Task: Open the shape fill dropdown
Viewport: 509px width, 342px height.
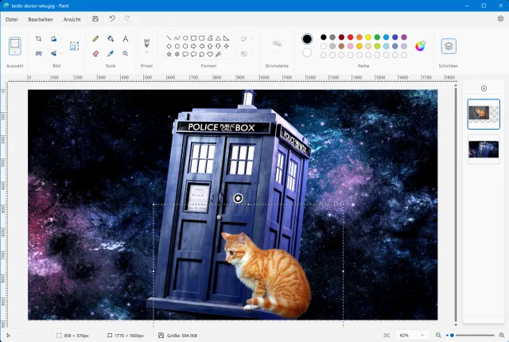Action: point(247,53)
